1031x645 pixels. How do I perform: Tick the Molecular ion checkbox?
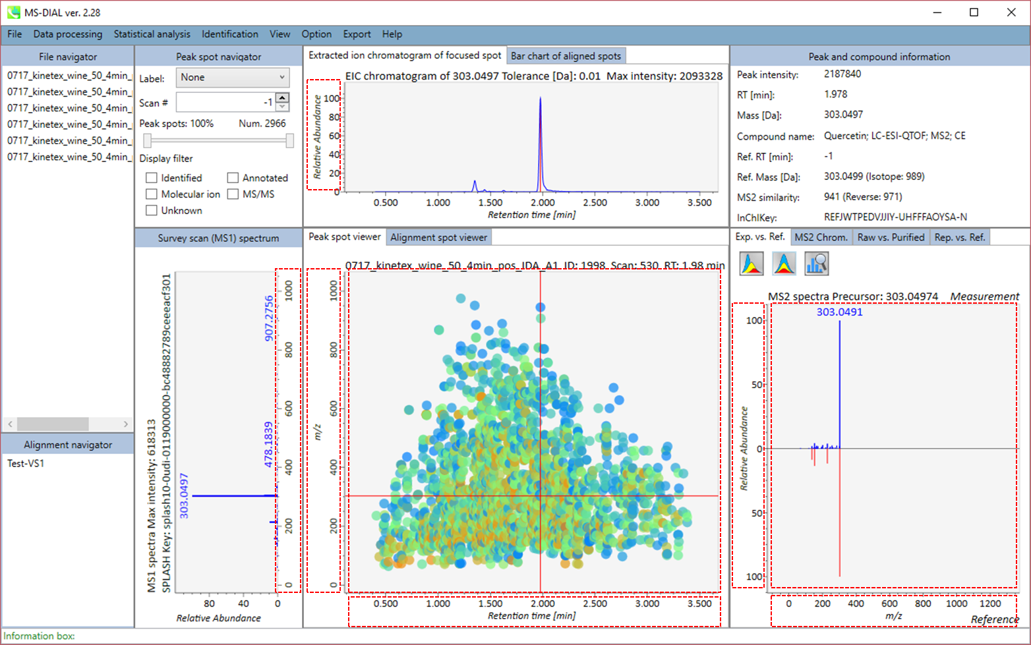coord(152,194)
